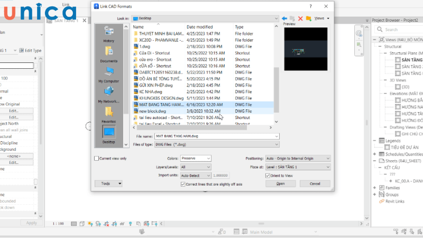
Task: Enable Current view only checkbox
Action: click(x=96, y=158)
